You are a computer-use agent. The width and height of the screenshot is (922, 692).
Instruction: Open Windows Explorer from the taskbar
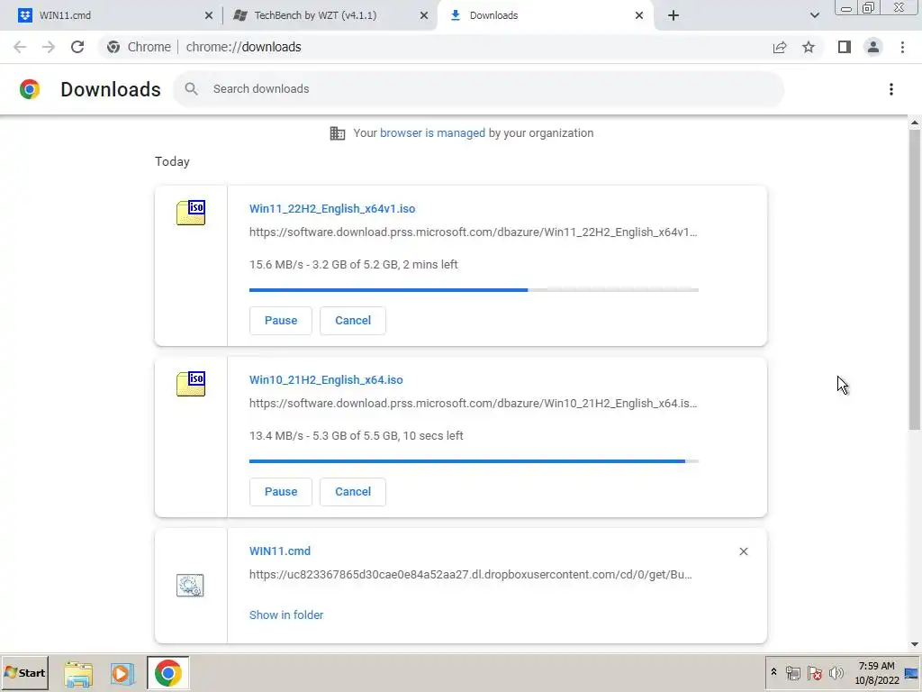[x=78, y=674]
